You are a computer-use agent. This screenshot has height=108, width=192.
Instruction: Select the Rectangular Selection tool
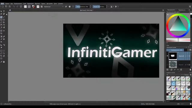(x=1, y=51)
